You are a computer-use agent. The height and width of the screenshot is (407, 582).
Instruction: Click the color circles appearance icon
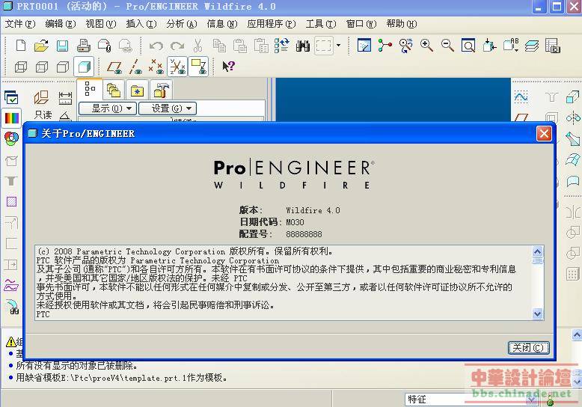tap(11, 138)
